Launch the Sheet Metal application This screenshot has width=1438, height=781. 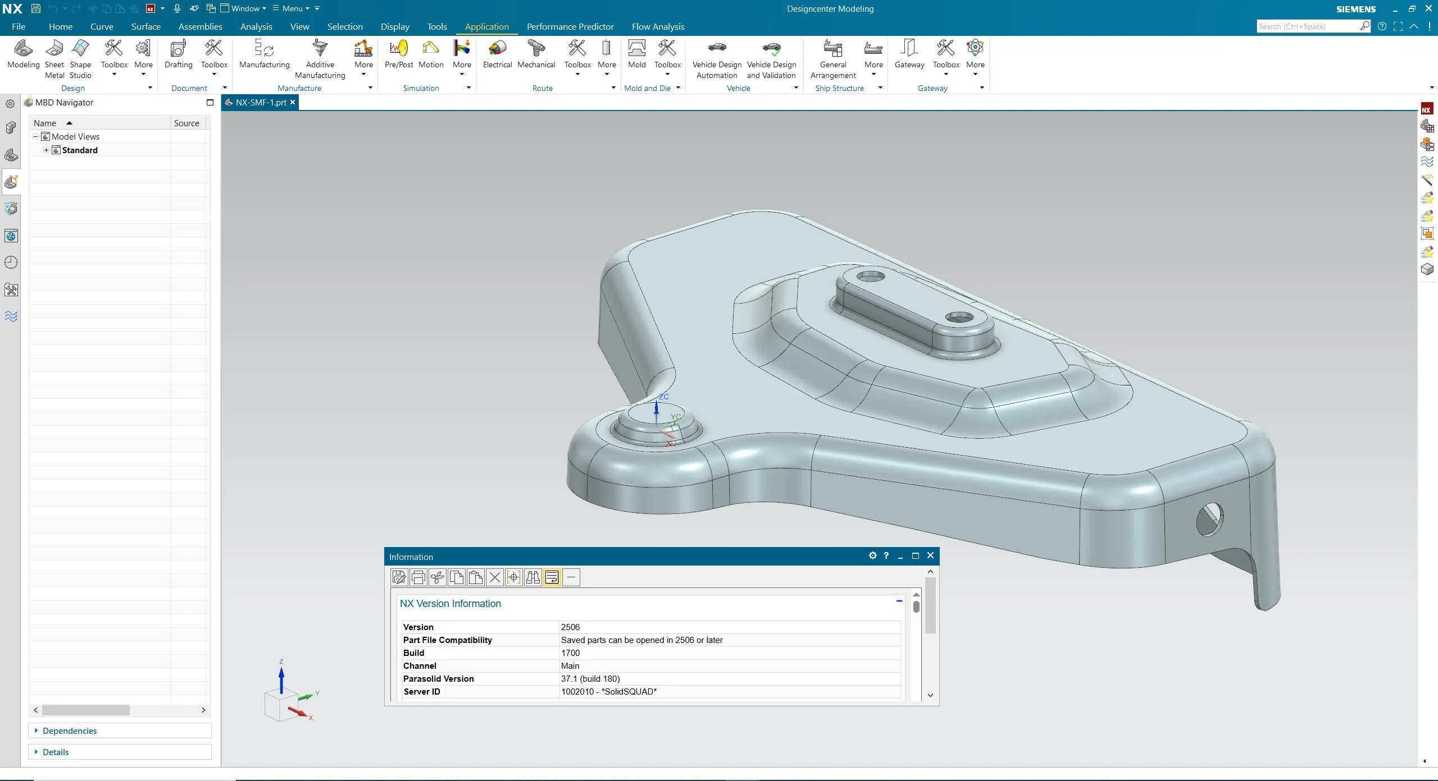tap(54, 59)
